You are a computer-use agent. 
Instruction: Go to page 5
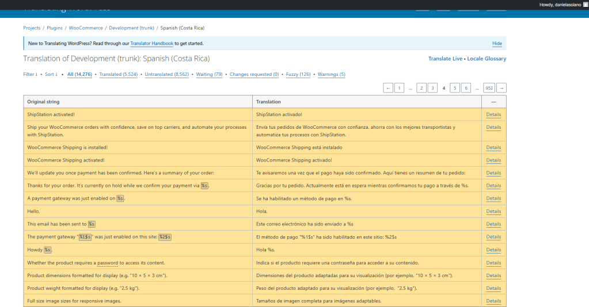click(455, 88)
